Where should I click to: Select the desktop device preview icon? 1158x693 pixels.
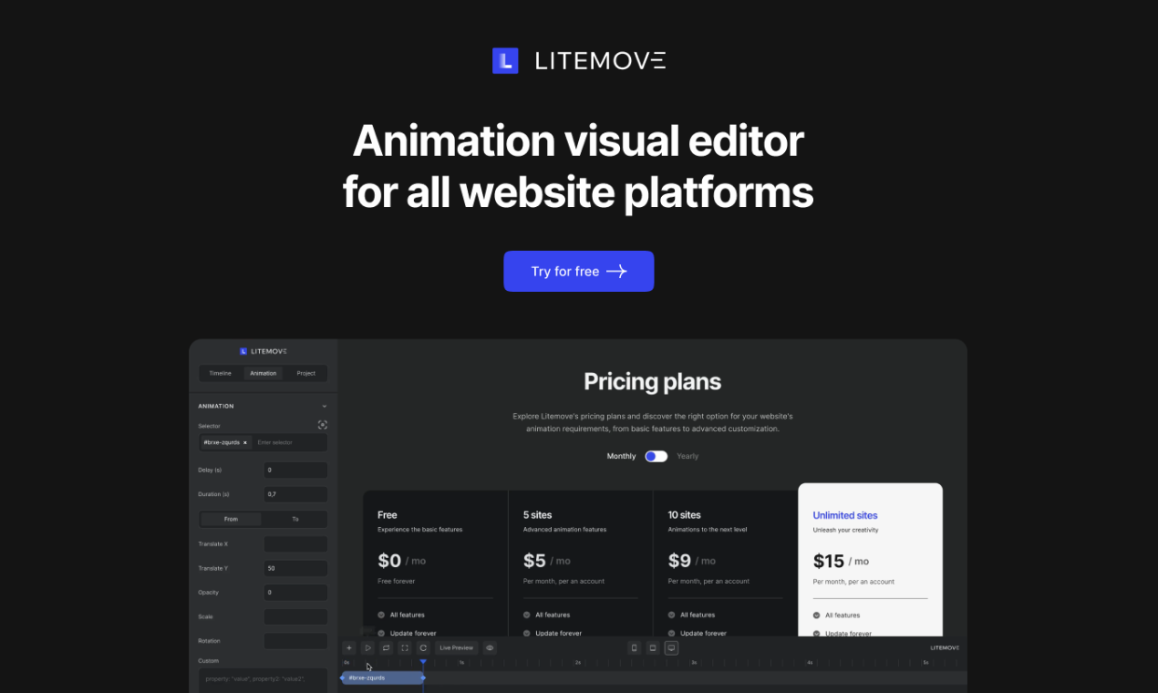click(x=672, y=647)
